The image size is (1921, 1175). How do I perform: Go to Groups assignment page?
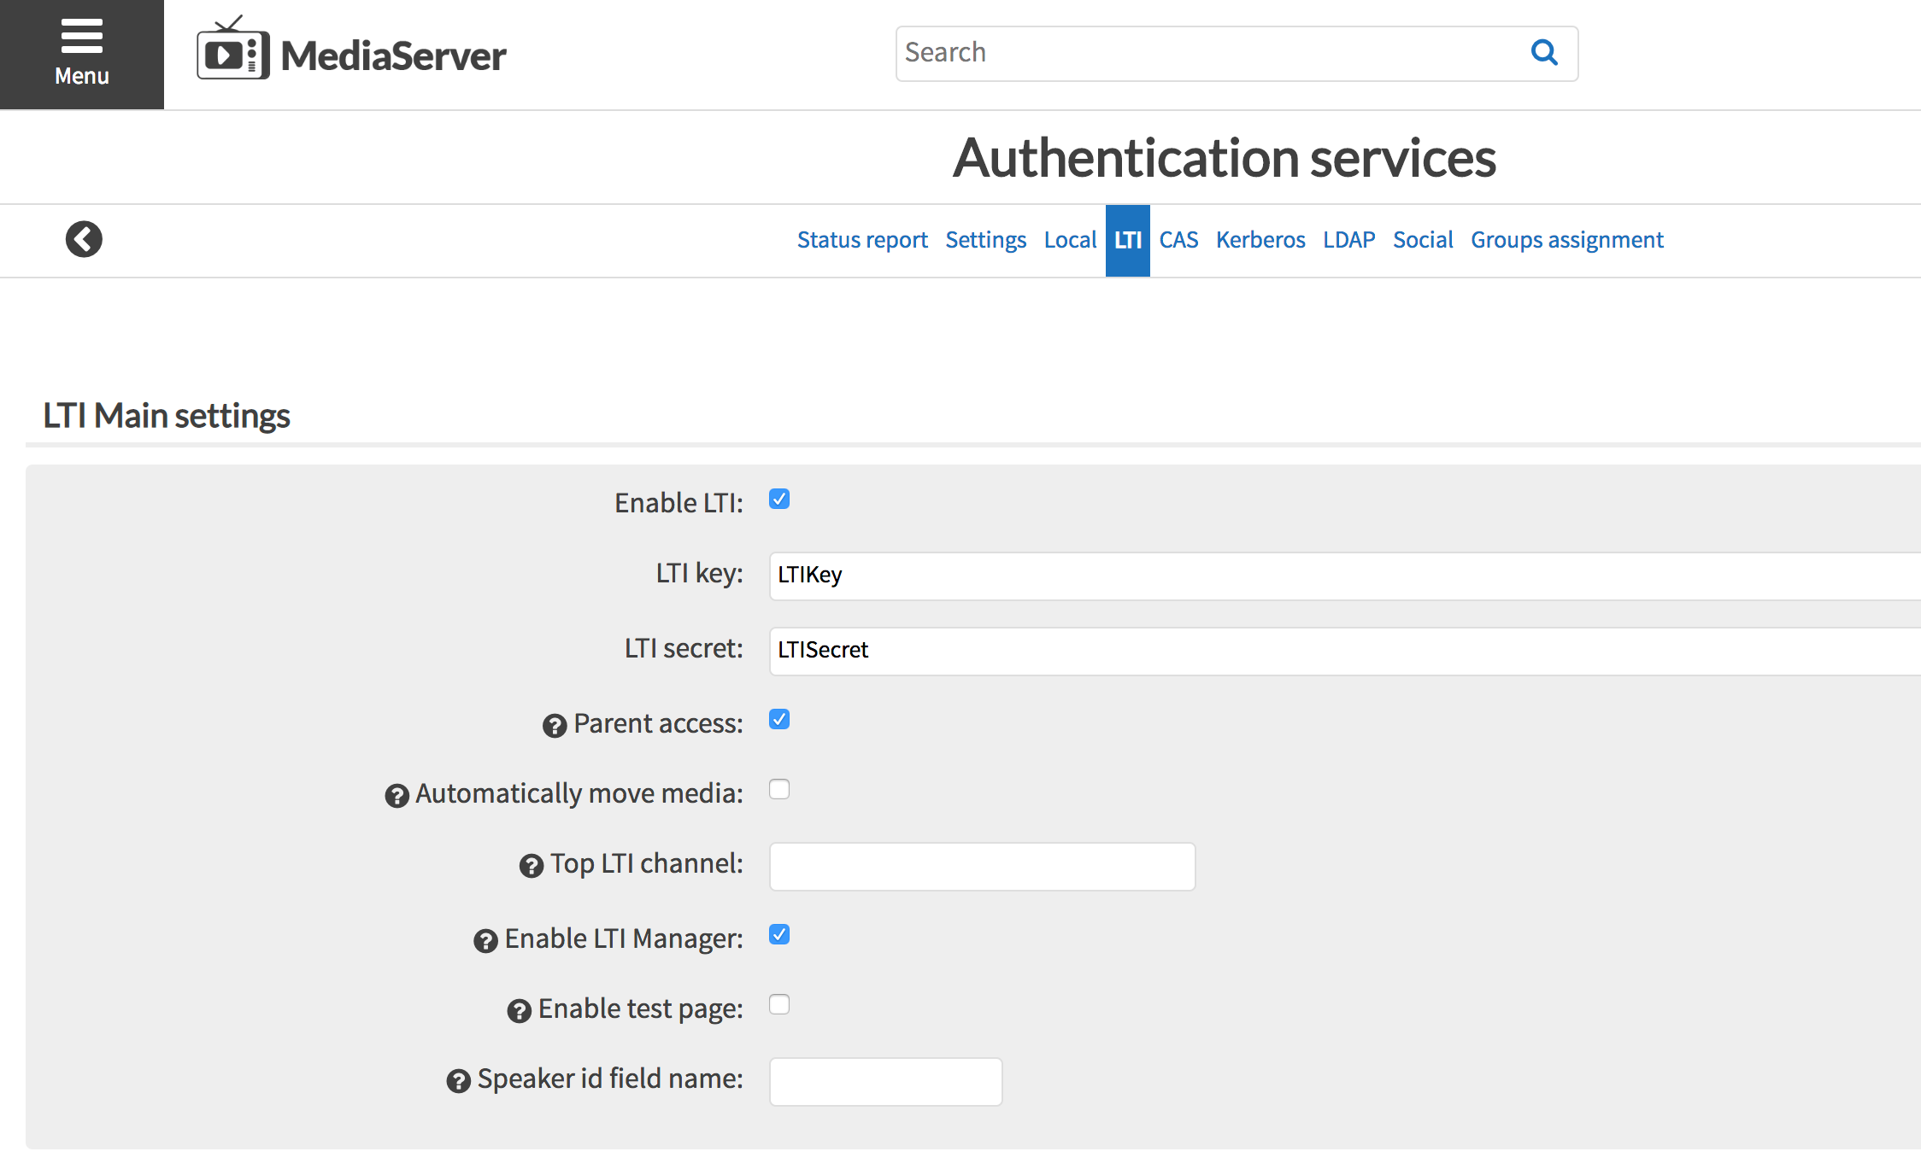(x=1566, y=240)
